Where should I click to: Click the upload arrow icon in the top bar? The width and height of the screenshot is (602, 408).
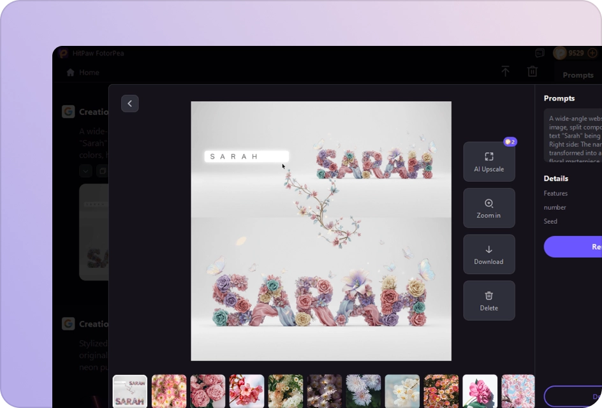click(x=506, y=71)
